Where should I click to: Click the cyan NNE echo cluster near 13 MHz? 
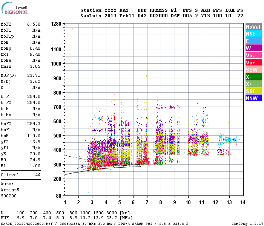pyautogui.click(x=228, y=139)
